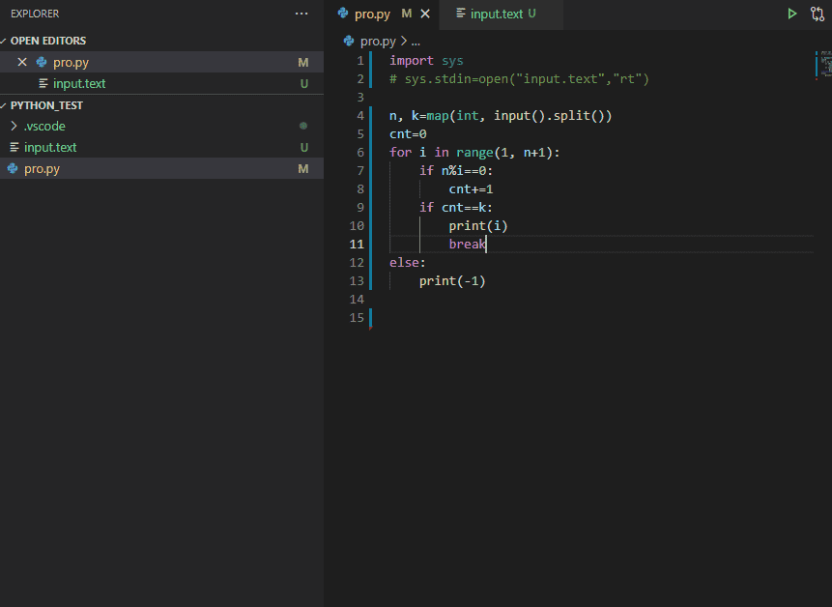Open pro.py breadcrumb file entry

click(378, 41)
